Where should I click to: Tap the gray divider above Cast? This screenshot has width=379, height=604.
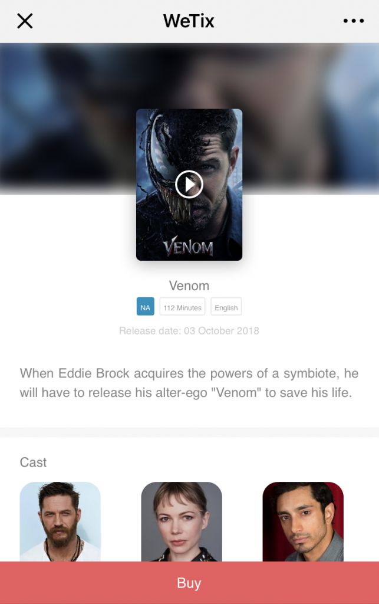point(189,432)
